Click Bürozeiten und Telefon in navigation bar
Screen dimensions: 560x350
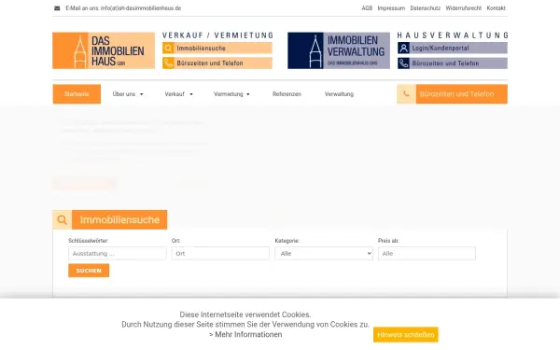[452, 94]
